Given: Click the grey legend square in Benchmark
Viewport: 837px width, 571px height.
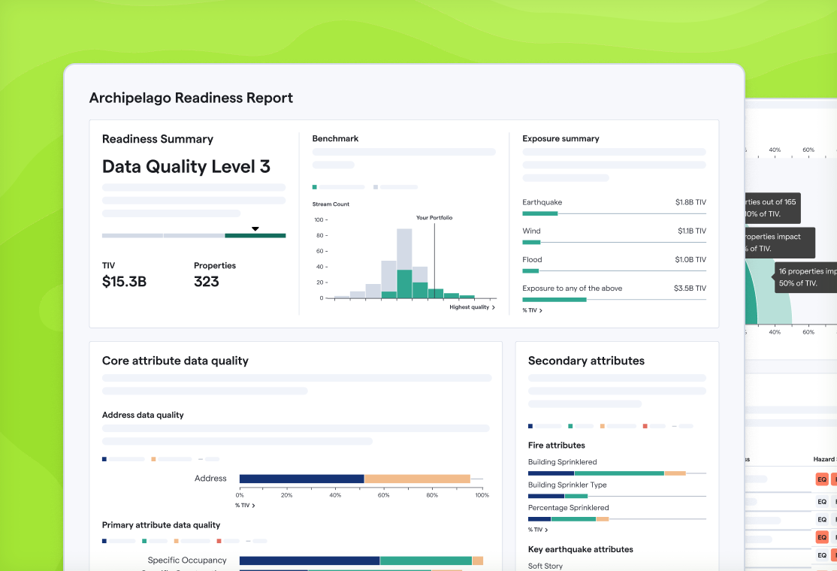Looking at the screenshot, I should [376, 187].
